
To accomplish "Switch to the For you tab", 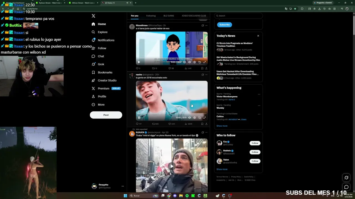I will point(135,16).
